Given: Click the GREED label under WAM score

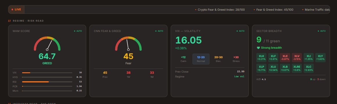Looking at the screenshot, I should click(x=47, y=63).
